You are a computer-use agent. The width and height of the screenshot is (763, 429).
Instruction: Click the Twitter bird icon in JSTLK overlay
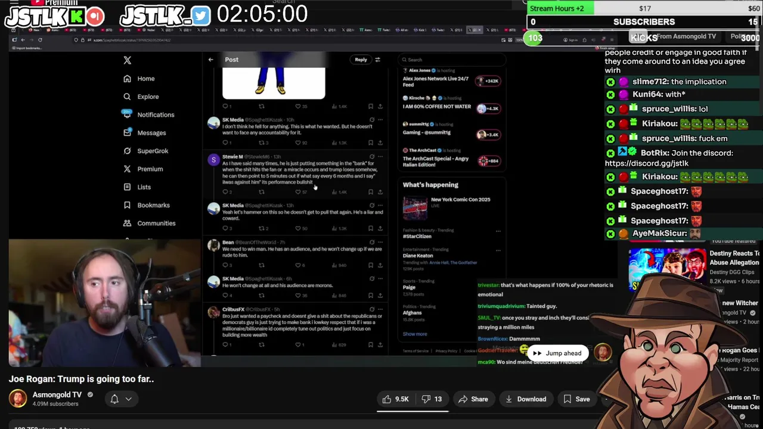(201, 17)
